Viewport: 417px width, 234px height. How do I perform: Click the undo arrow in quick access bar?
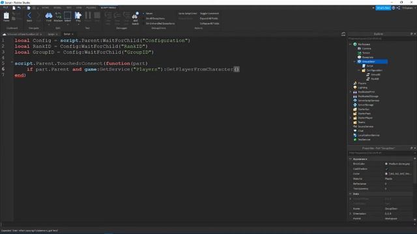pyautogui.click(x=19, y=8)
